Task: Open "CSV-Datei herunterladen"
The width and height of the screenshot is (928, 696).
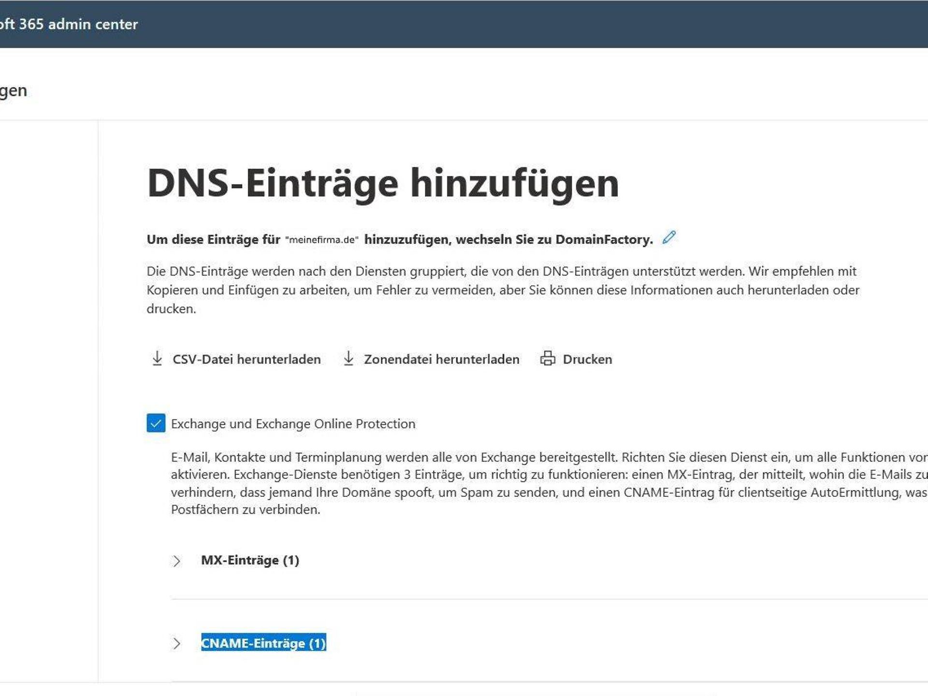Action: (x=246, y=359)
